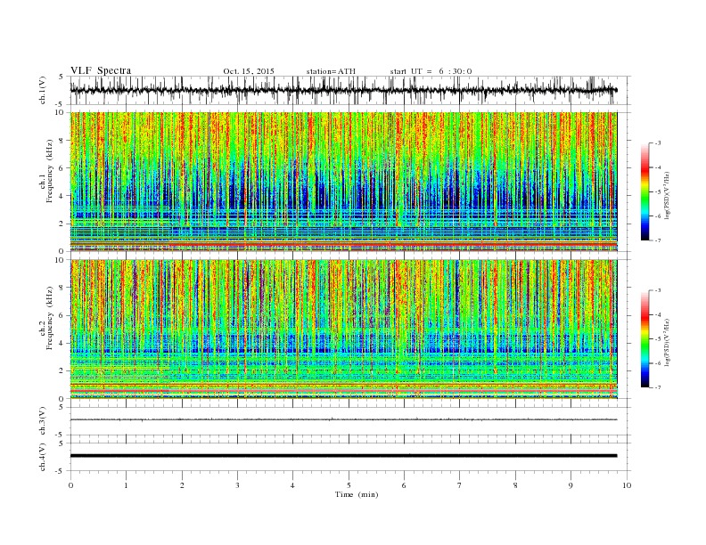Click the "-5" tick on ch.1 colorbar
The width and height of the screenshot is (706, 545).
coord(656,192)
